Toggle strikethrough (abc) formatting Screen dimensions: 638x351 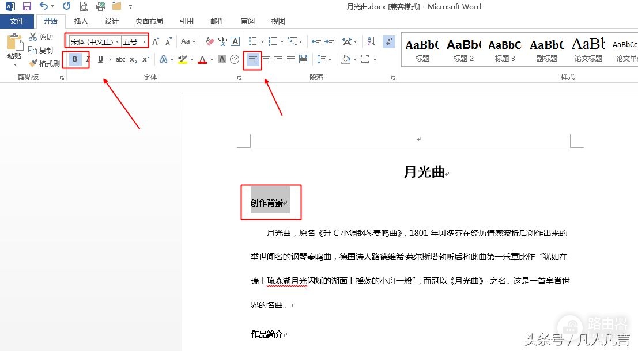pos(120,59)
